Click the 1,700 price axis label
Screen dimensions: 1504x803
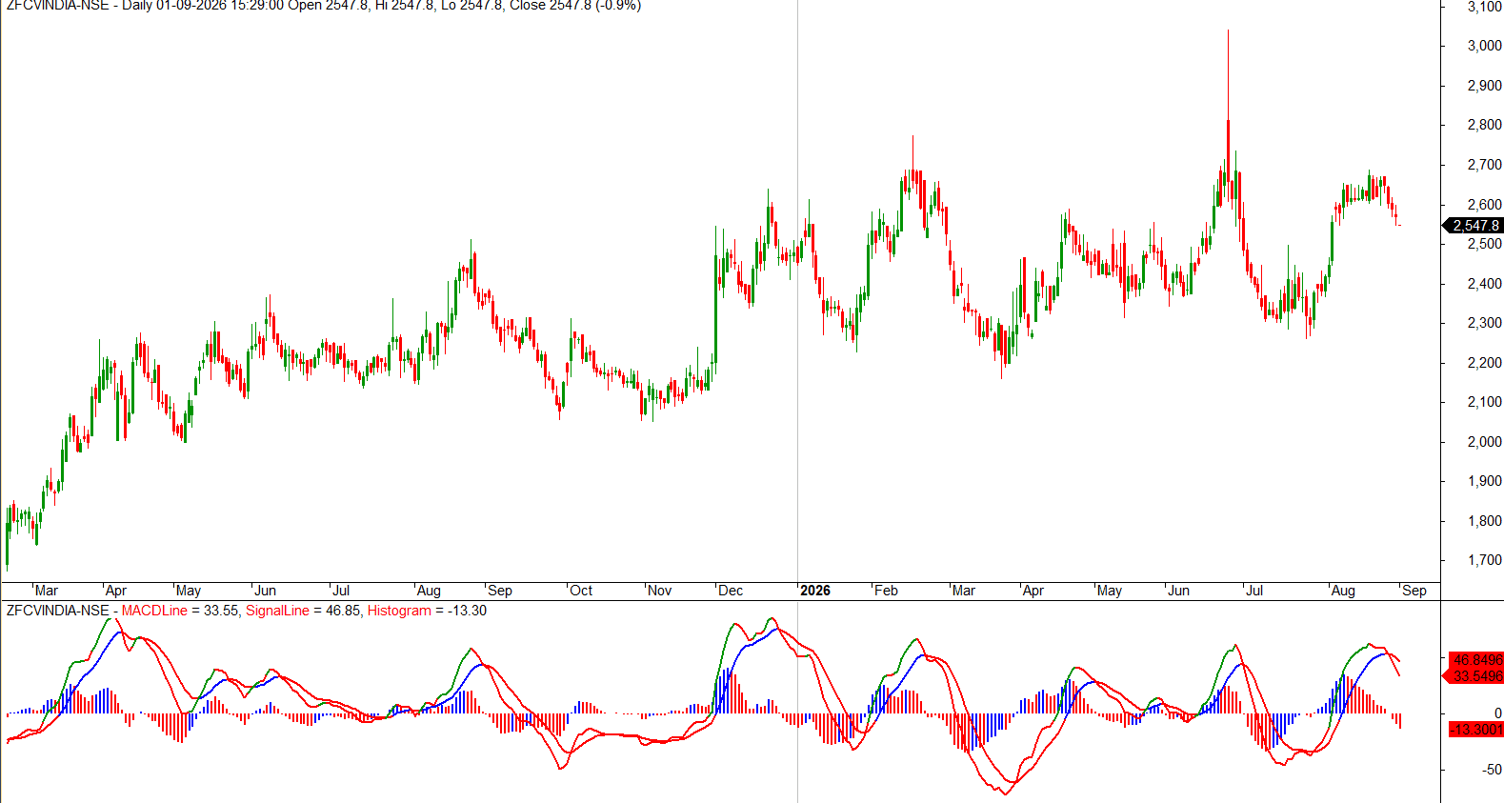[1484, 561]
